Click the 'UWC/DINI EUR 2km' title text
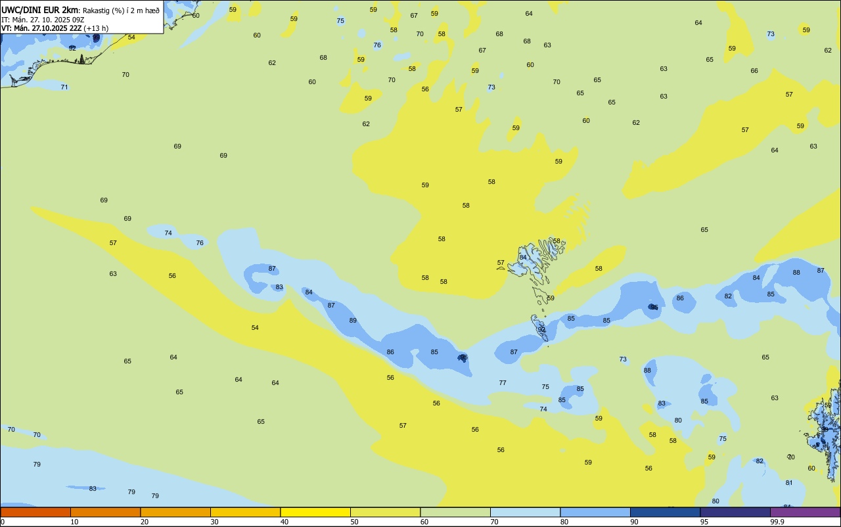The image size is (841, 527). click(39, 10)
